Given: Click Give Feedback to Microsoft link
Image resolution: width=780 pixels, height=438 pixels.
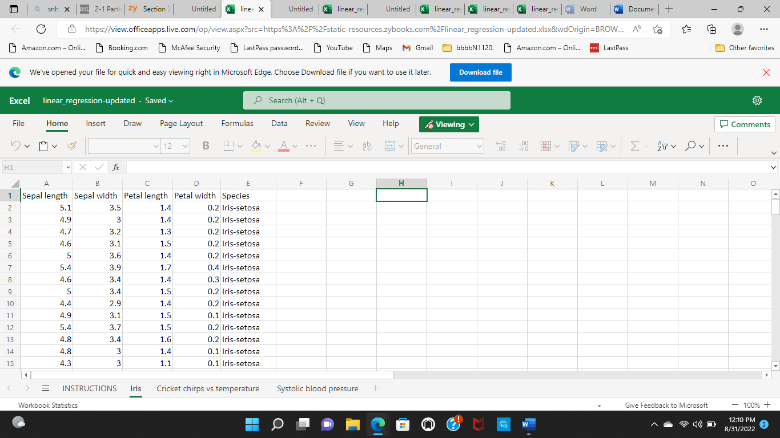Looking at the screenshot, I should [666, 405].
